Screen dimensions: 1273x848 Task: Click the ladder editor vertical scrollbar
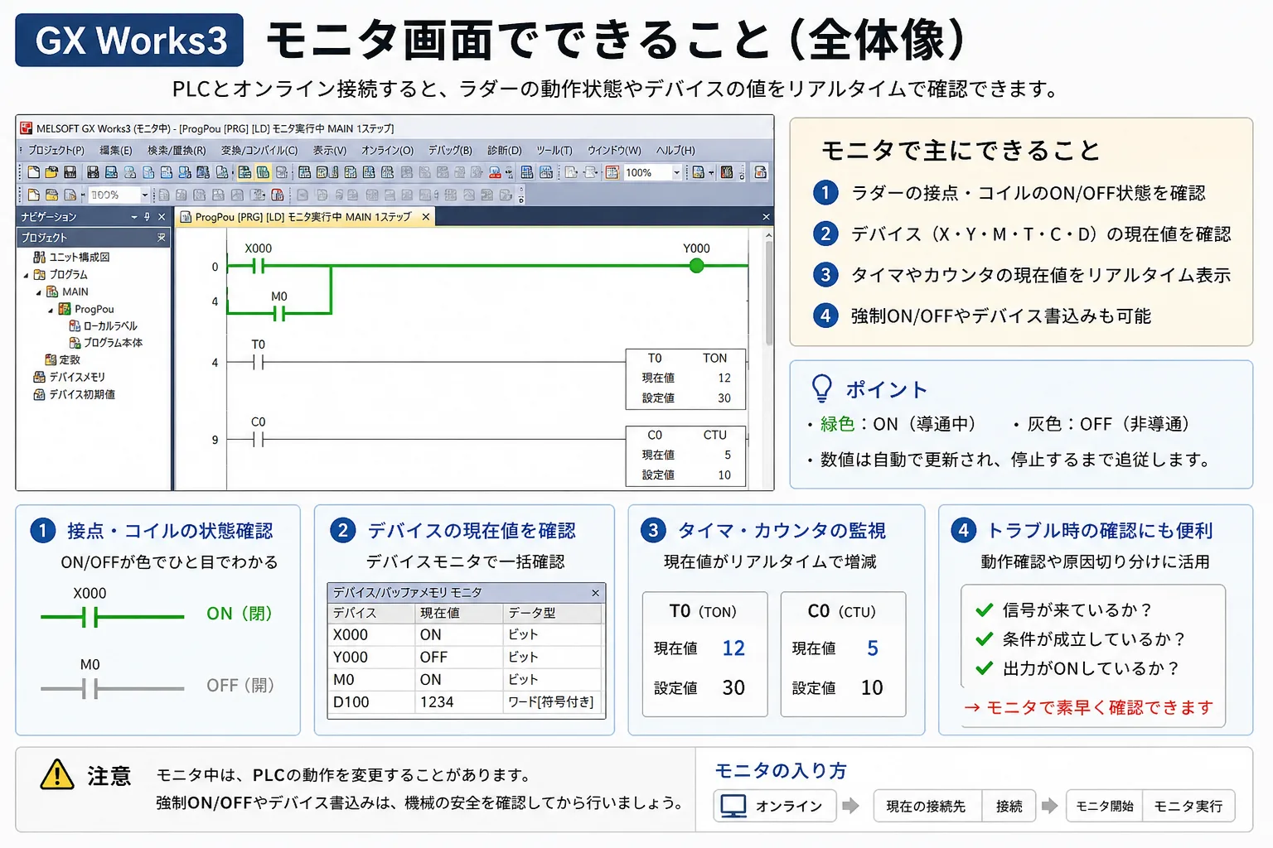coord(768,358)
